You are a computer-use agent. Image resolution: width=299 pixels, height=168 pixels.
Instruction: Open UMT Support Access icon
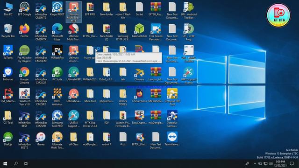(x=189, y=76)
